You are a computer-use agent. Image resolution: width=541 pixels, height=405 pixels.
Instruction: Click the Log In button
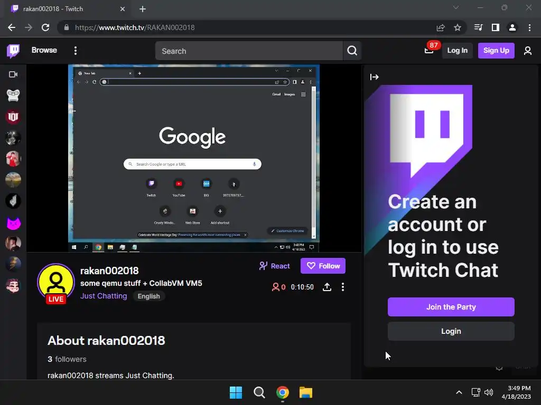pos(457,51)
